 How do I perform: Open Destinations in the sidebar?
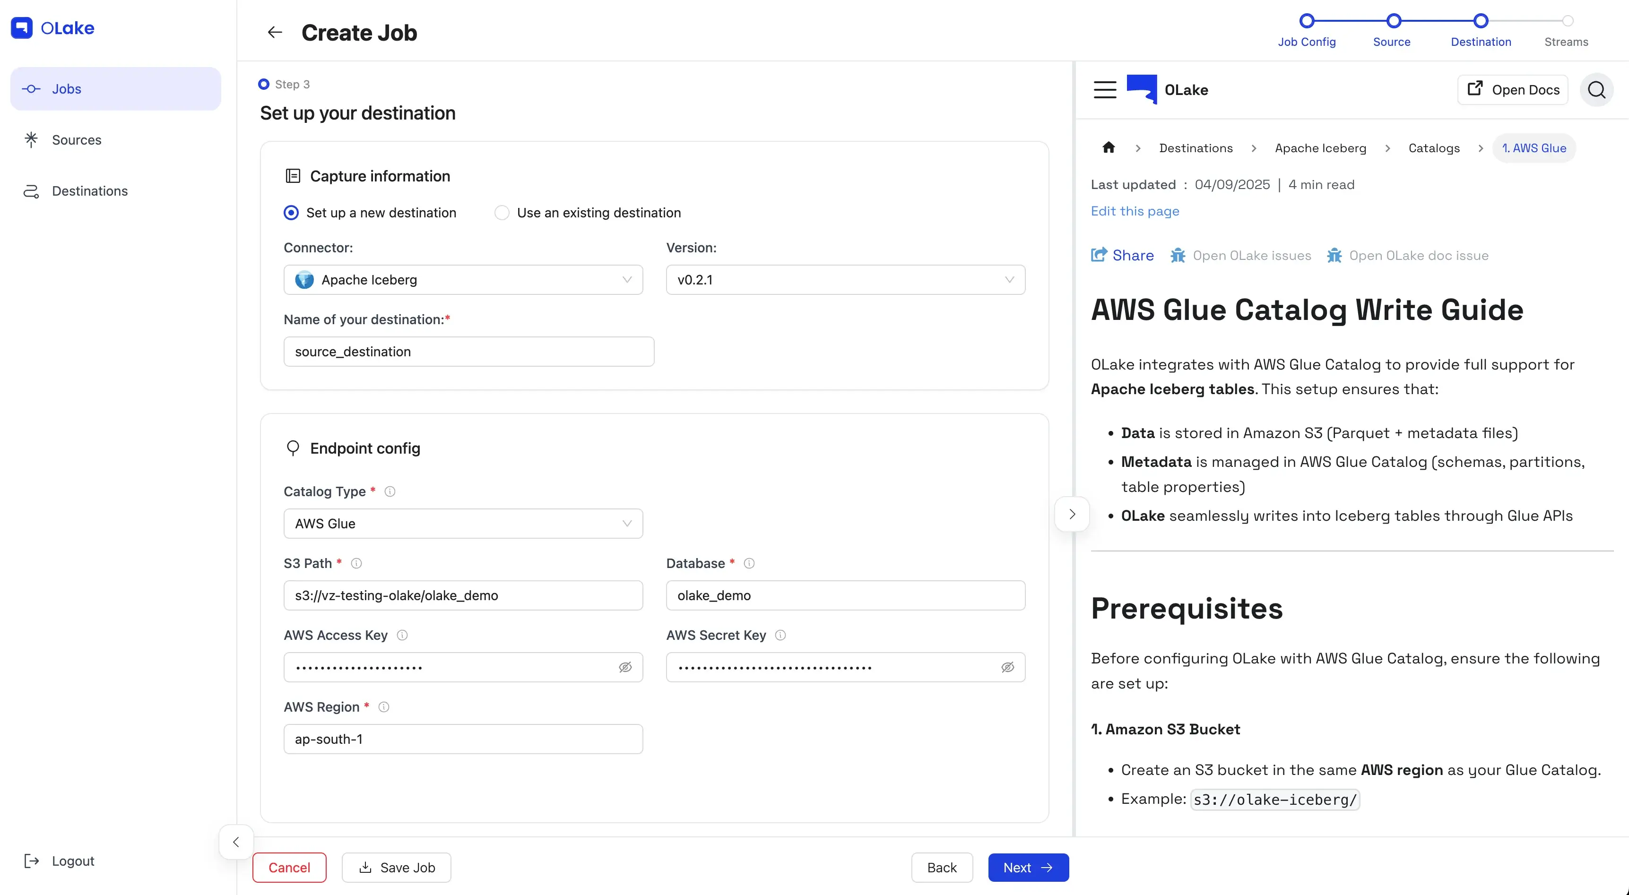(90, 191)
